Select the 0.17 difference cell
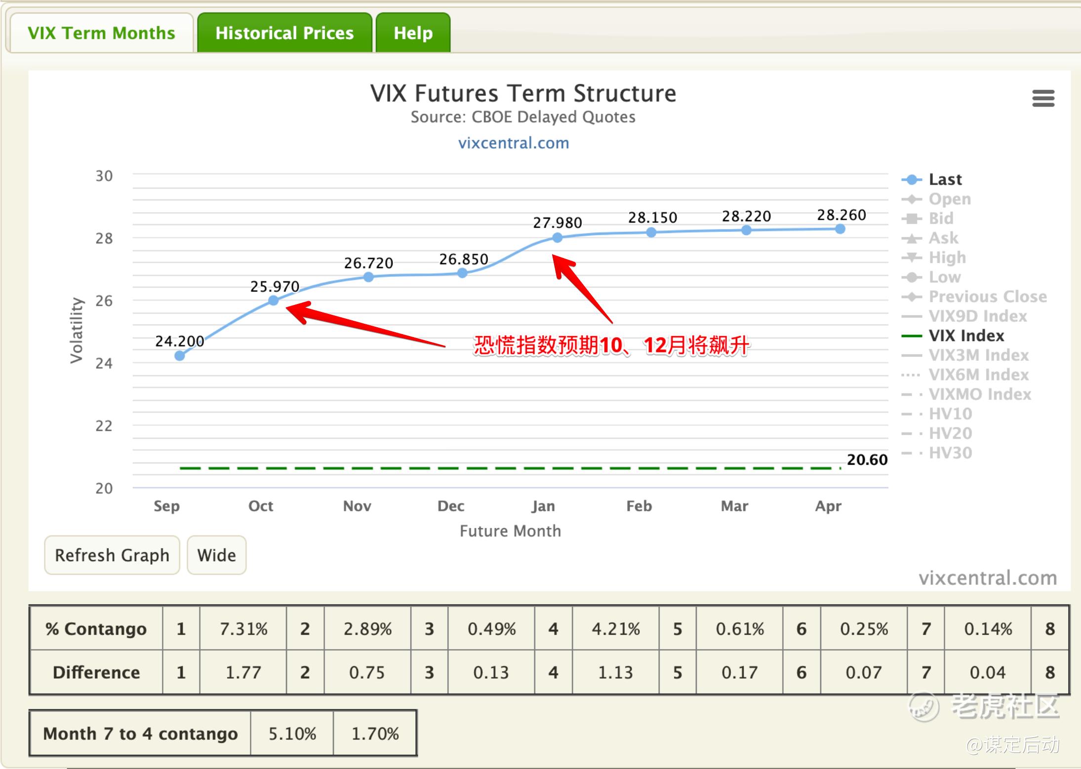This screenshot has width=1081, height=769. pos(740,672)
